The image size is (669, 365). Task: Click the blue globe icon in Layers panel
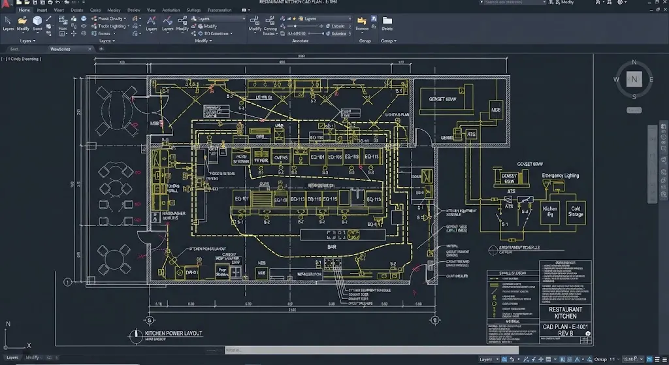tap(84, 18)
